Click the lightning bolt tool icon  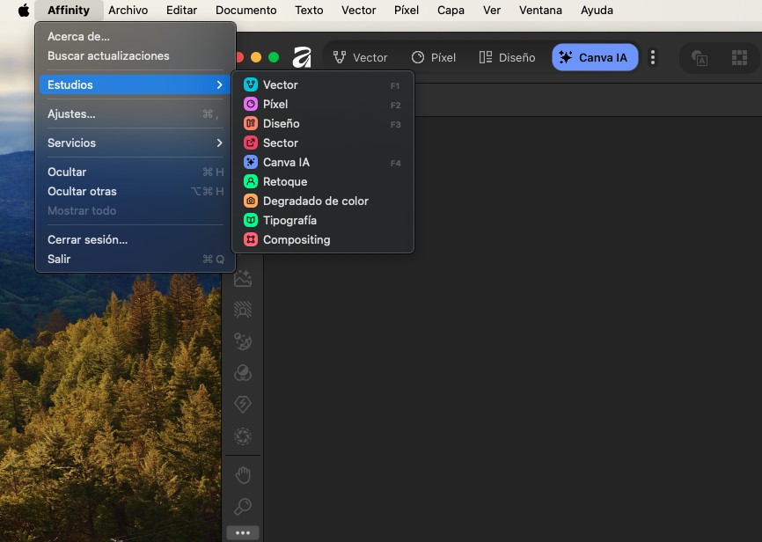coord(243,404)
